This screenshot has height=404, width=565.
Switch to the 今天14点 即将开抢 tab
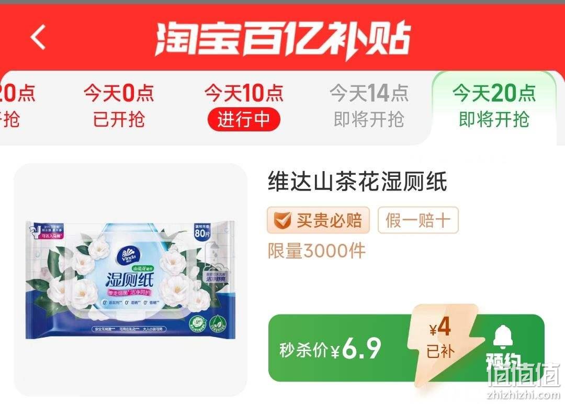(x=369, y=106)
